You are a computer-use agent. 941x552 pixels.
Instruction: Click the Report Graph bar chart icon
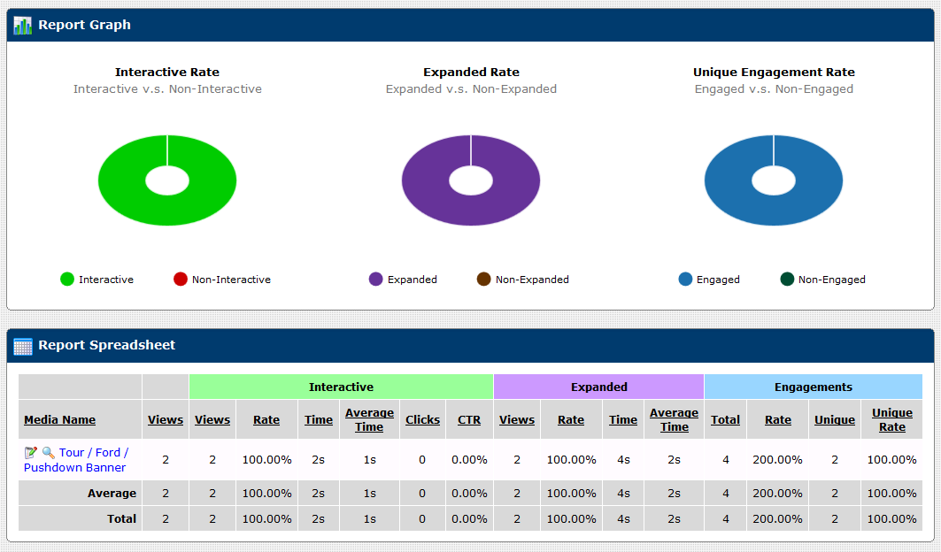[x=22, y=25]
